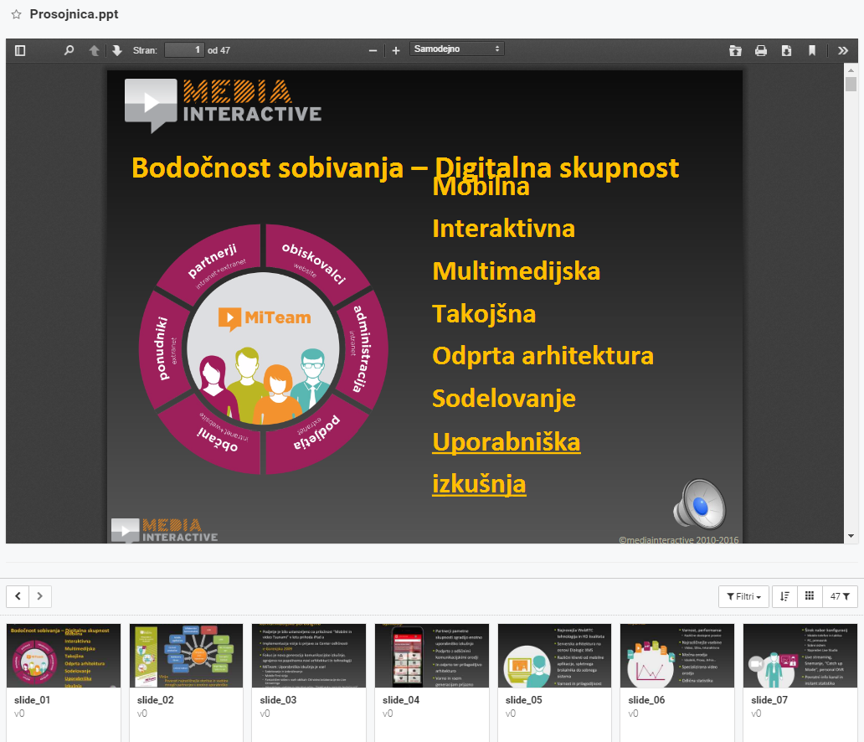Click the 47 items filter button
This screenshot has height=742, width=864.
(x=840, y=596)
